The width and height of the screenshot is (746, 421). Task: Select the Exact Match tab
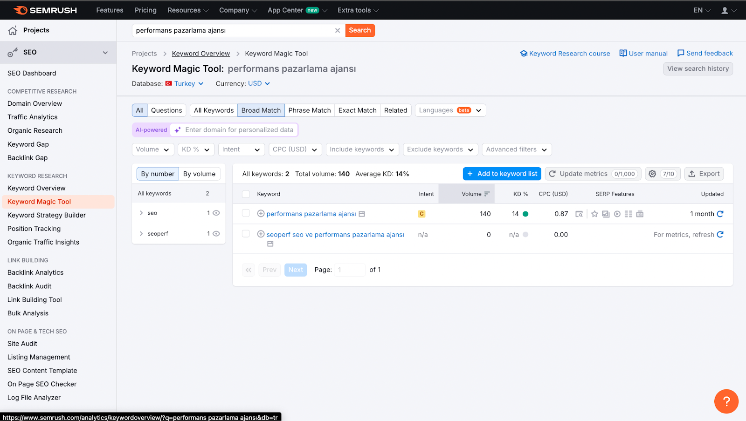[358, 110]
